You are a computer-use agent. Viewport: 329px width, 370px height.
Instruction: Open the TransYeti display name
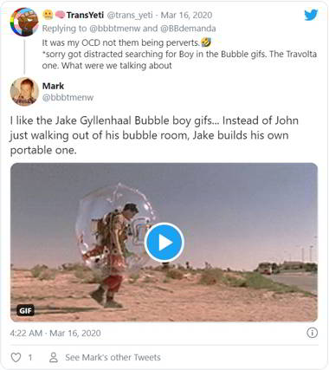85,15
